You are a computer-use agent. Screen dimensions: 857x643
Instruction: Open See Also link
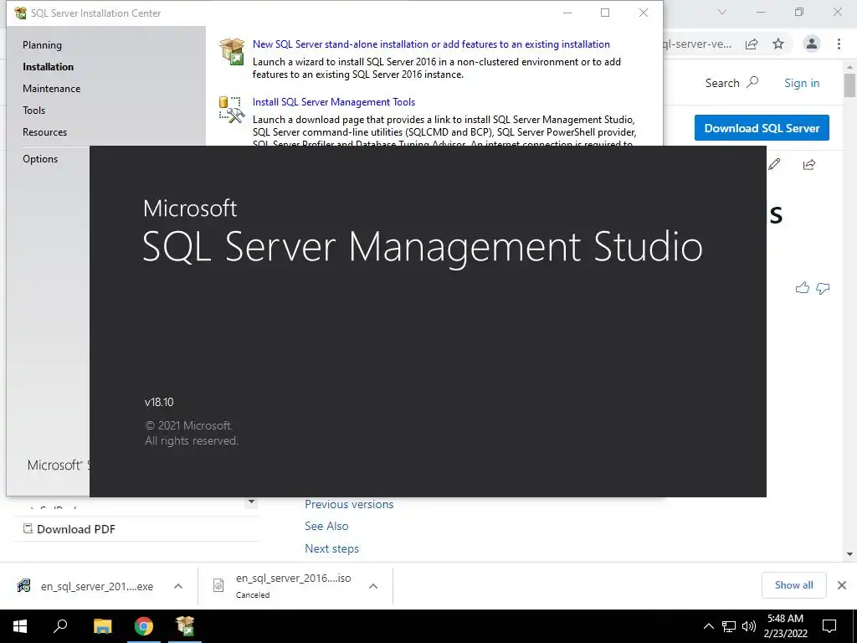pyautogui.click(x=326, y=526)
